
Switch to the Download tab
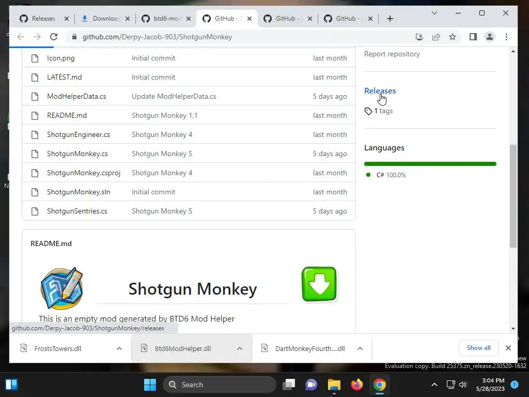pos(106,19)
